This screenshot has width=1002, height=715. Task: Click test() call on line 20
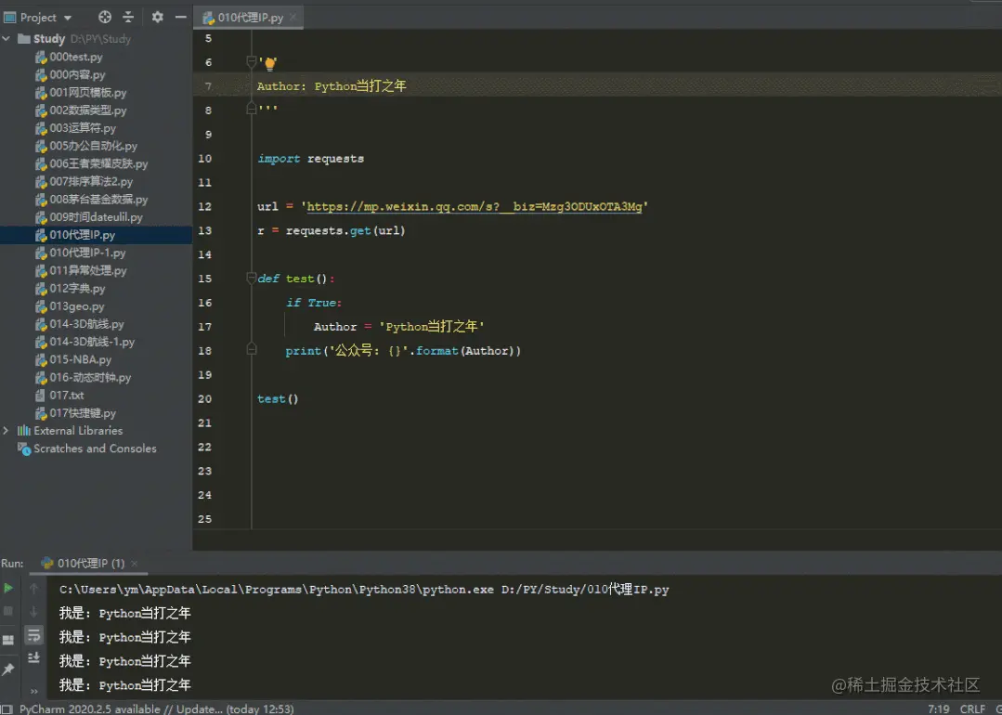click(x=278, y=398)
